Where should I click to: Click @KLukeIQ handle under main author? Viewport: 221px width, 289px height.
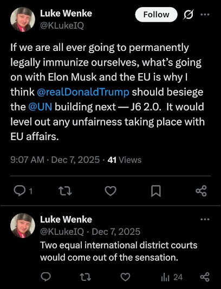tap(62, 26)
